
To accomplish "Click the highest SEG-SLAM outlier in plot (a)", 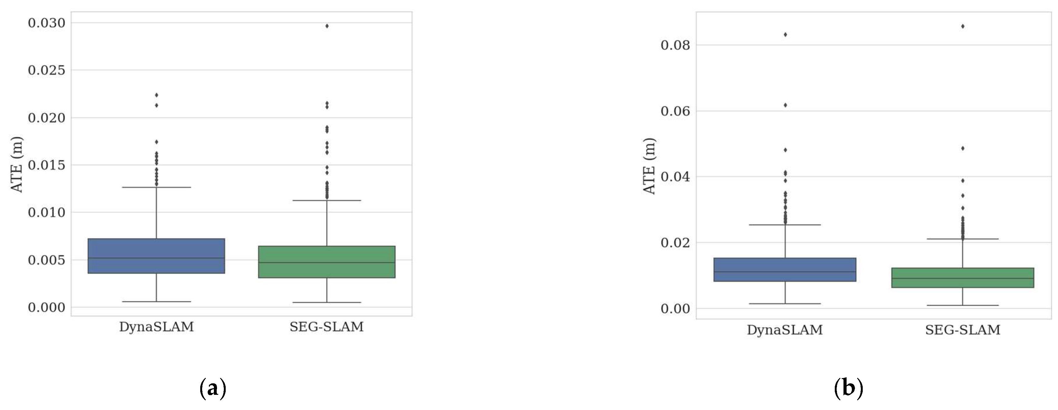I will tap(327, 26).
